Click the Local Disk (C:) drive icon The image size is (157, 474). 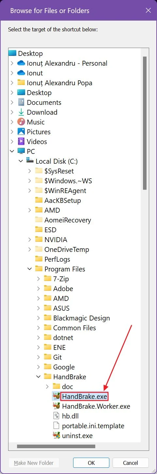click(30, 161)
